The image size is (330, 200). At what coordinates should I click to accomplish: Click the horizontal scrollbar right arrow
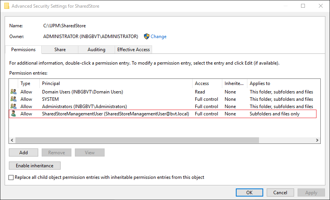pyautogui.click(x=317, y=140)
